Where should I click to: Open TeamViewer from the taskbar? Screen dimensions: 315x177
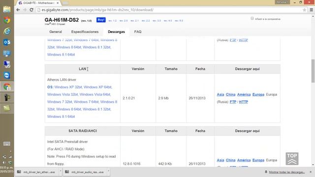[x=7, y=75]
